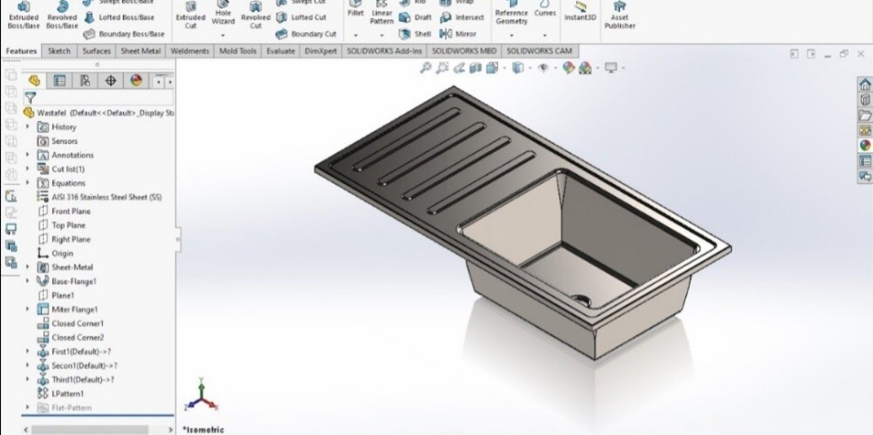Expand the Sheet-Metal feature
Image resolution: width=873 pixels, height=435 pixels.
click(x=27, y=267)
